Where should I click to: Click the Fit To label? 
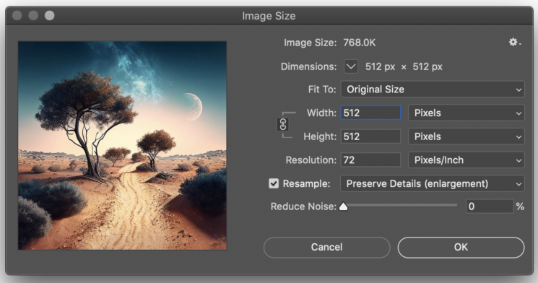click(322, 90)
